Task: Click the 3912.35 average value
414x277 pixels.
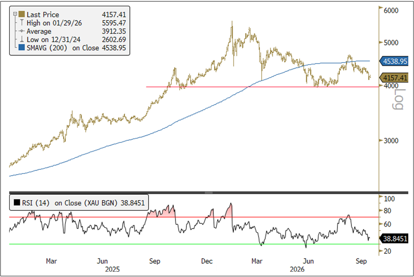Action: pyautogui.click(x=114, y=31)
